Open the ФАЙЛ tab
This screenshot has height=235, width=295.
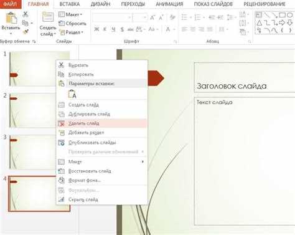(x=10, y=4)
